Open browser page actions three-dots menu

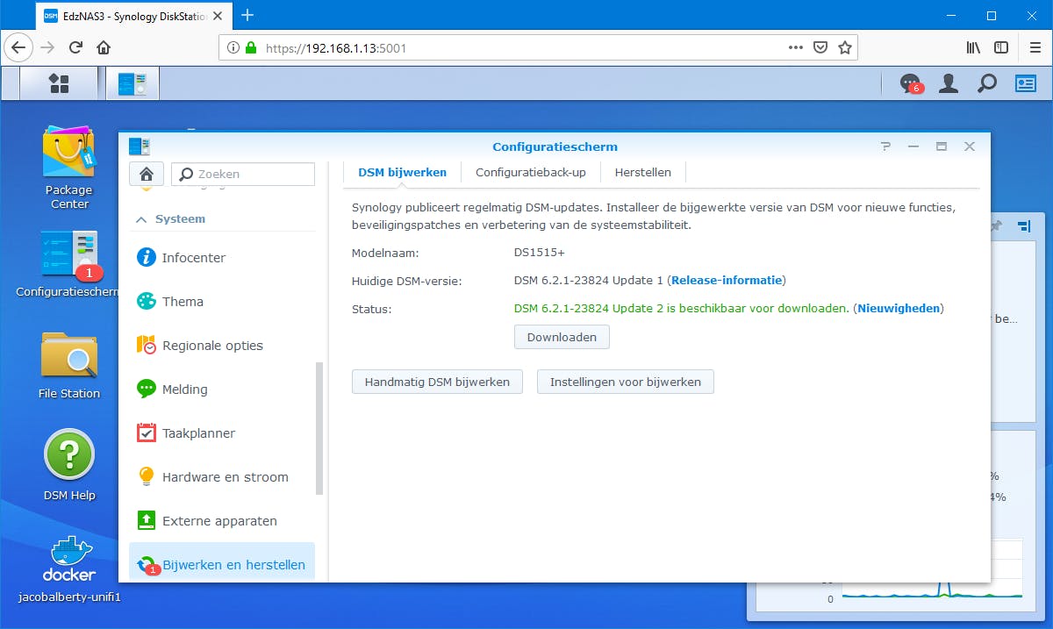[x=795, y=48]
